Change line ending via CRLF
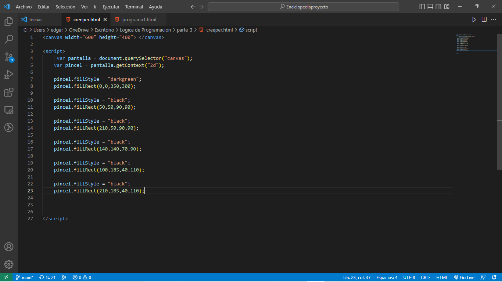This screenshot has width=502, height=282. 426,278
